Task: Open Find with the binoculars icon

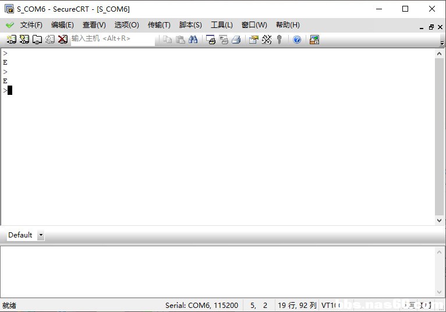Action: [x=193, y=40]
